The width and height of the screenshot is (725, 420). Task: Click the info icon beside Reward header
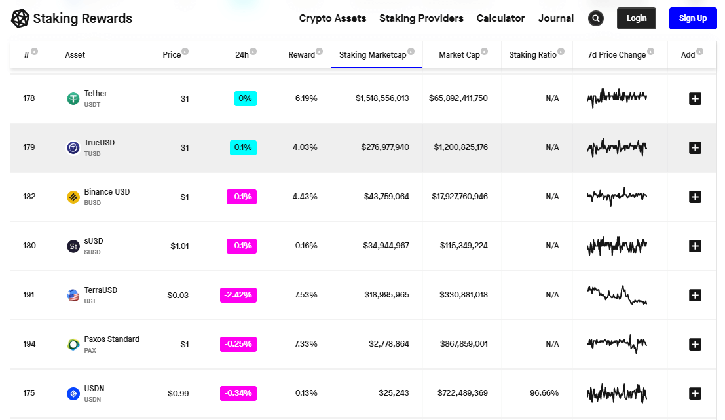click(x=319, y=51)
